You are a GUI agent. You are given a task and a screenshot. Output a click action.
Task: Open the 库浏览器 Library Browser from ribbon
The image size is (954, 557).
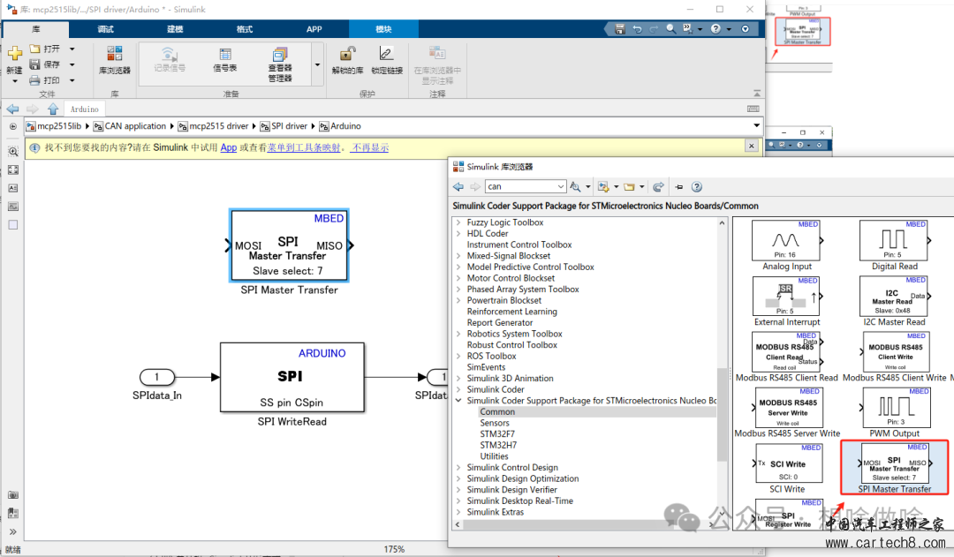pos(114,60)
